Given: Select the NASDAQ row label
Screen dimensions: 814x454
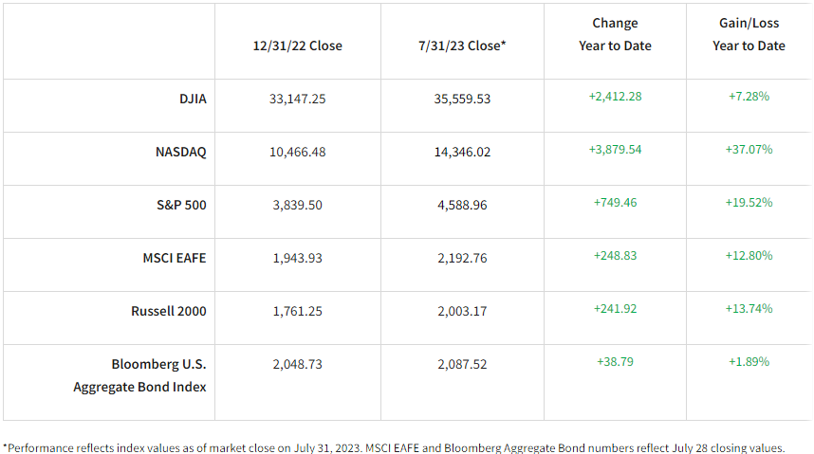Looking at the screenshot, I should (180, 152).
